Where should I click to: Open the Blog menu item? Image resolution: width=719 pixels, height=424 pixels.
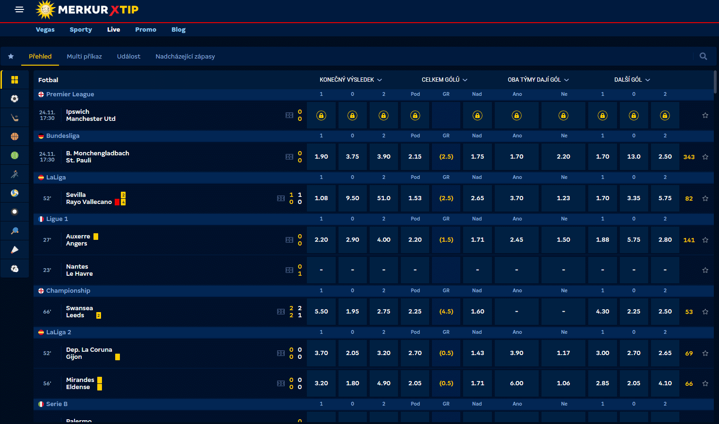(x=178, y=29)
